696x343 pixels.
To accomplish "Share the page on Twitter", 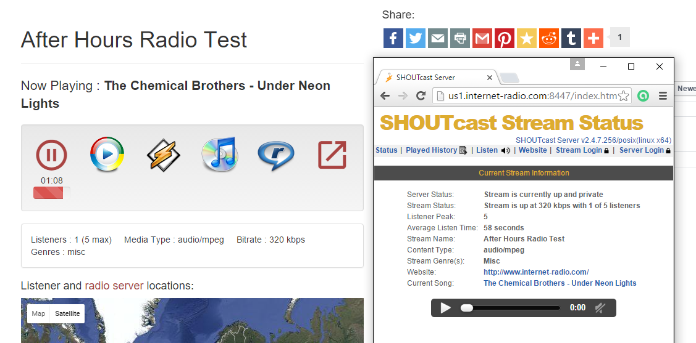I will point(416,38).
